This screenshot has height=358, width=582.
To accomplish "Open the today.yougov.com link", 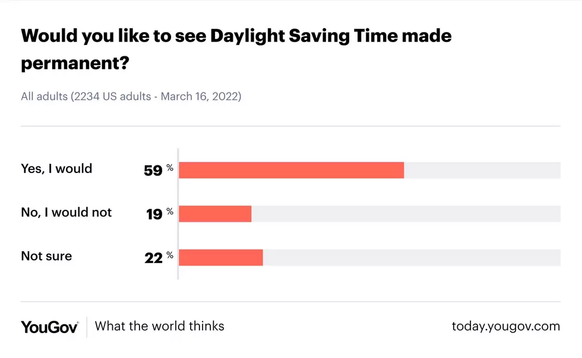I will [x=505, y=327].
